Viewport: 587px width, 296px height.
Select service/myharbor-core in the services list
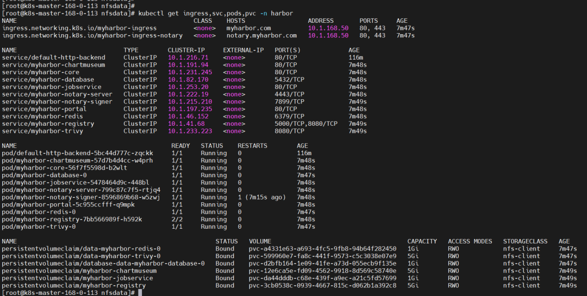coord(41,72)
